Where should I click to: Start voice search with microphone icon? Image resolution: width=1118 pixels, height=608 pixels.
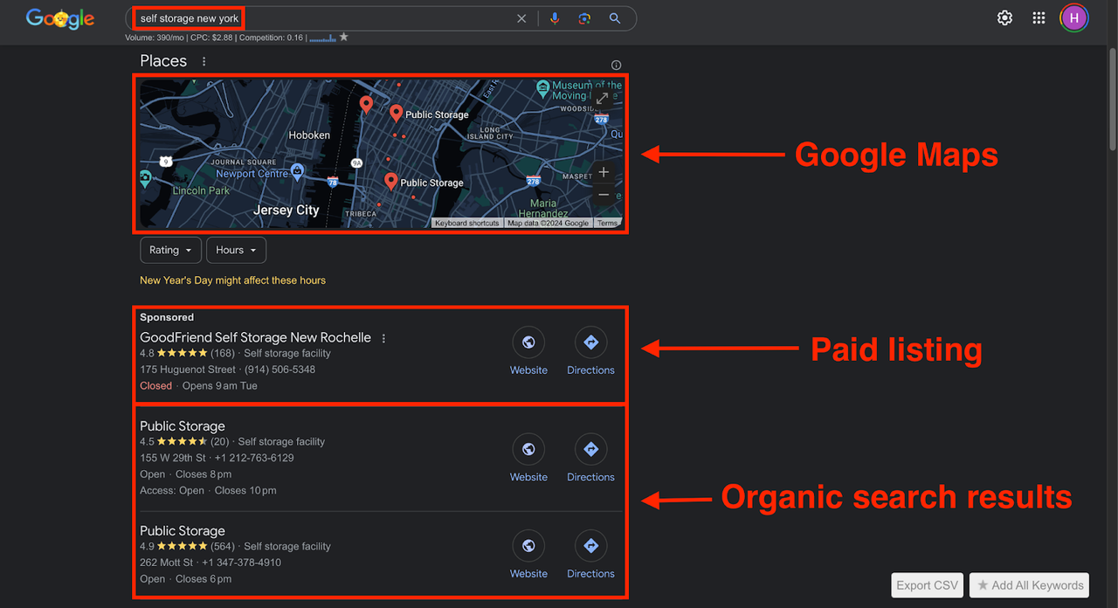555,18
